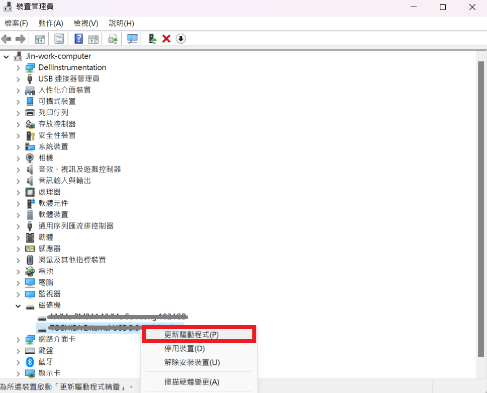This screenshot has width=487, height=393.
Task: Click the update driver toolbar icon
Action: [x=113, y=39]
